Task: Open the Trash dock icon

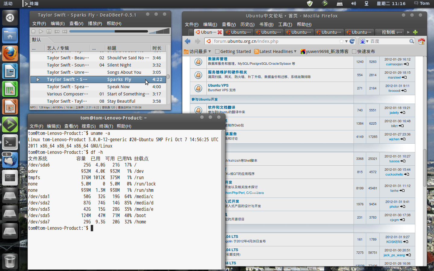Action: [10, 261]
